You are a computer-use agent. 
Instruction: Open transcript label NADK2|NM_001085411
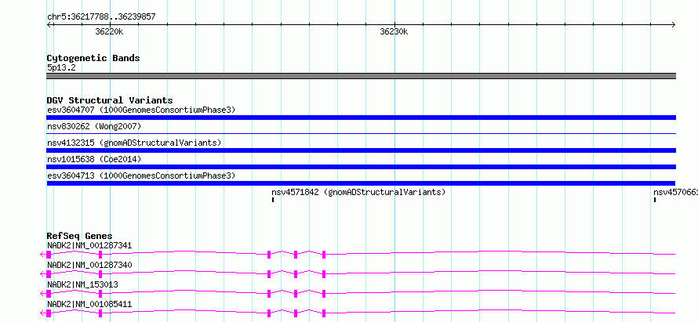coord(89,304)
